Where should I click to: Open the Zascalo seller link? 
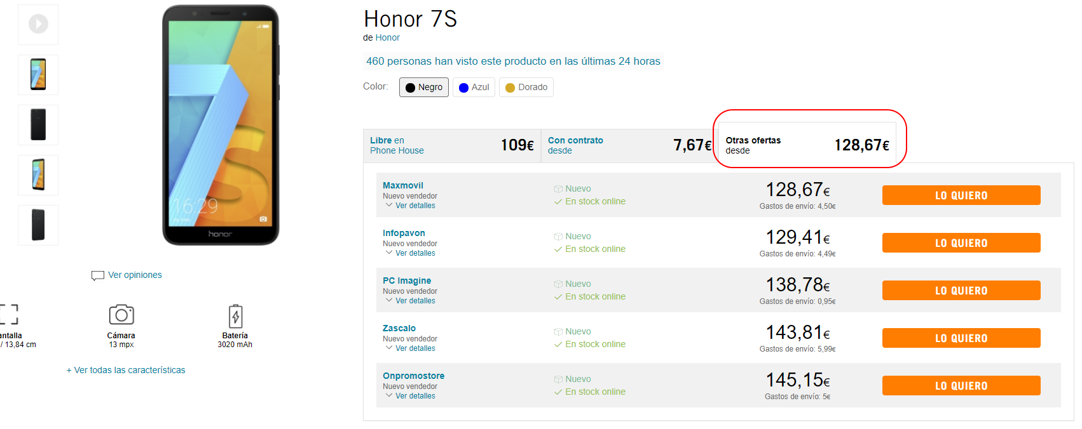click(399, 328)
